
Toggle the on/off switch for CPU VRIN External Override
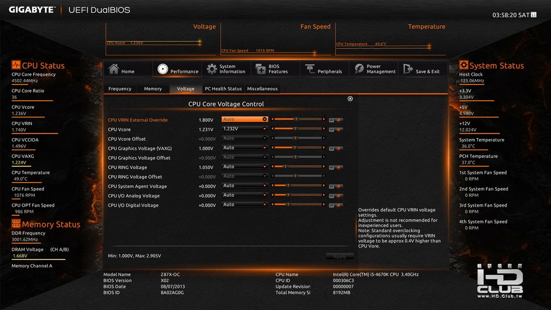pyautogui.click(x=336, y=120)
